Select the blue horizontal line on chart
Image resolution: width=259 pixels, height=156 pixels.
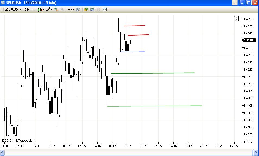(x=133, y=52)
